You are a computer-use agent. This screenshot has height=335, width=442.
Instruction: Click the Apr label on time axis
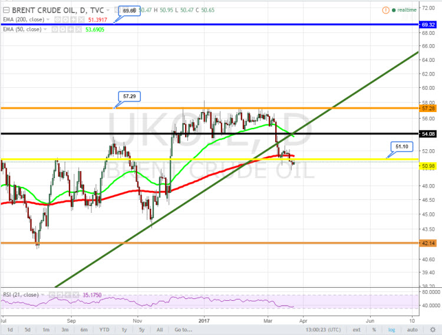click(x=304, y=321)
